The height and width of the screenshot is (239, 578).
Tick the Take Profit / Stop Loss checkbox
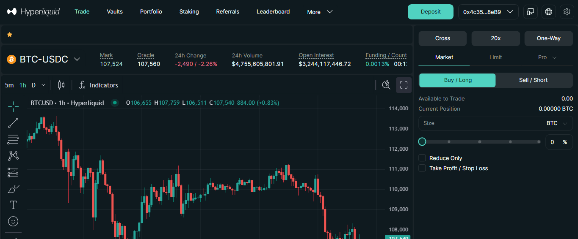422,168
